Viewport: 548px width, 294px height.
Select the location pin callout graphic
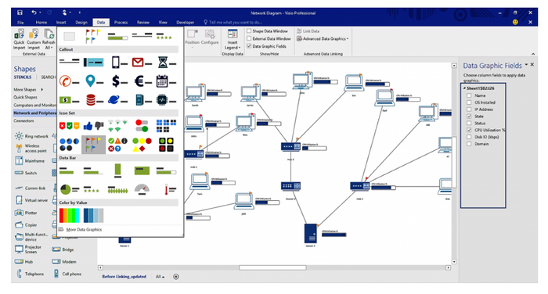click(94, 81)
